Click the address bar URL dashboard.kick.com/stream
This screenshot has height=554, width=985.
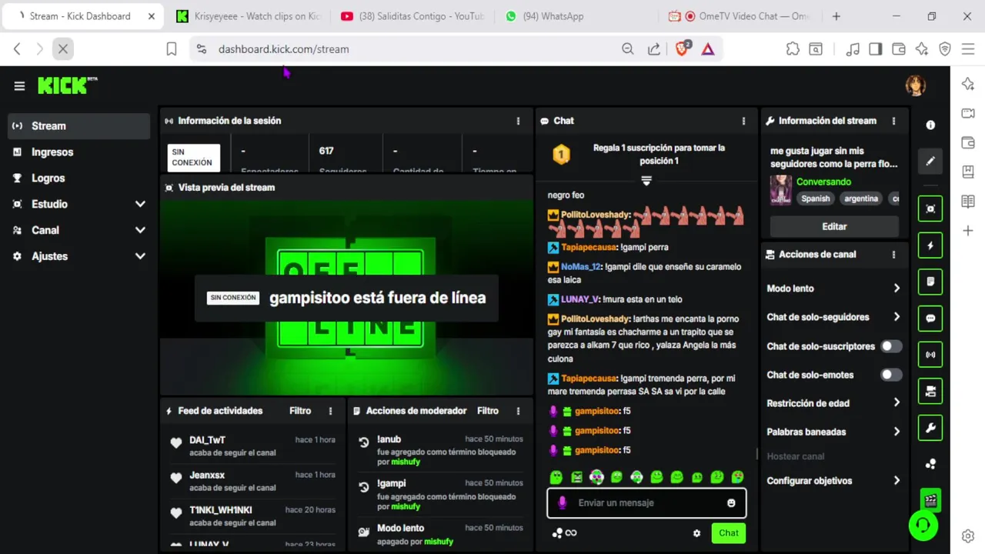(x=284, y=49)
